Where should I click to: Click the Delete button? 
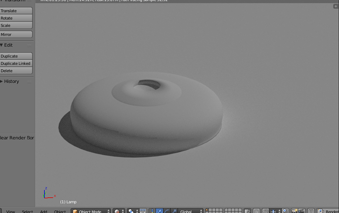point(16,71)
